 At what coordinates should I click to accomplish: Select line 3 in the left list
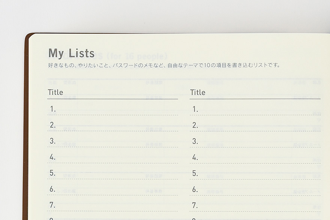112,141
